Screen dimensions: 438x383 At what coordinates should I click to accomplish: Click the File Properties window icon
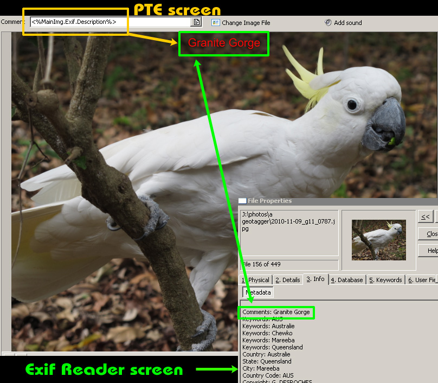[x=242, y=201]
